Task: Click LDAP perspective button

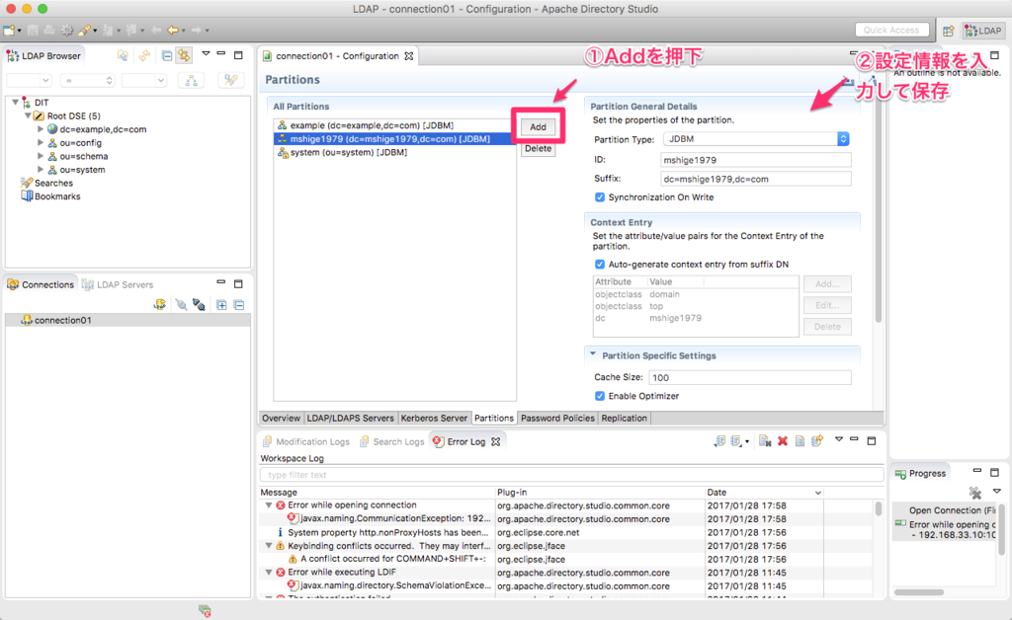Action: [983, 31]
